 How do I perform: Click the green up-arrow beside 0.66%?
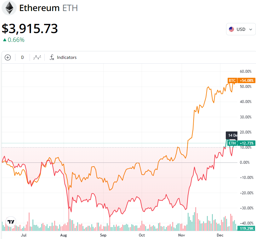point(4,40)
